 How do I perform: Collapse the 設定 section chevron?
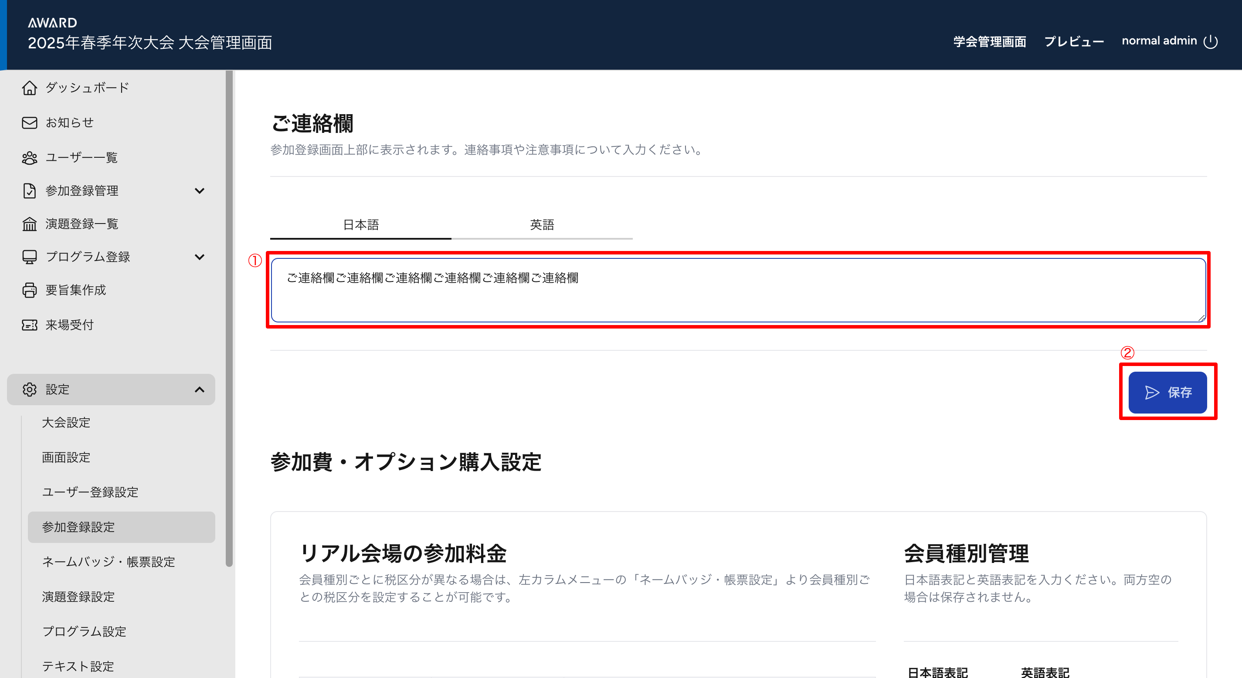(200, 389)
